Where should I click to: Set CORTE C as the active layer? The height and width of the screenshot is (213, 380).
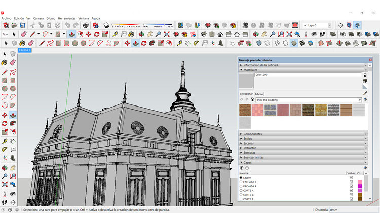pyautogui.click(x=241, y=195)
